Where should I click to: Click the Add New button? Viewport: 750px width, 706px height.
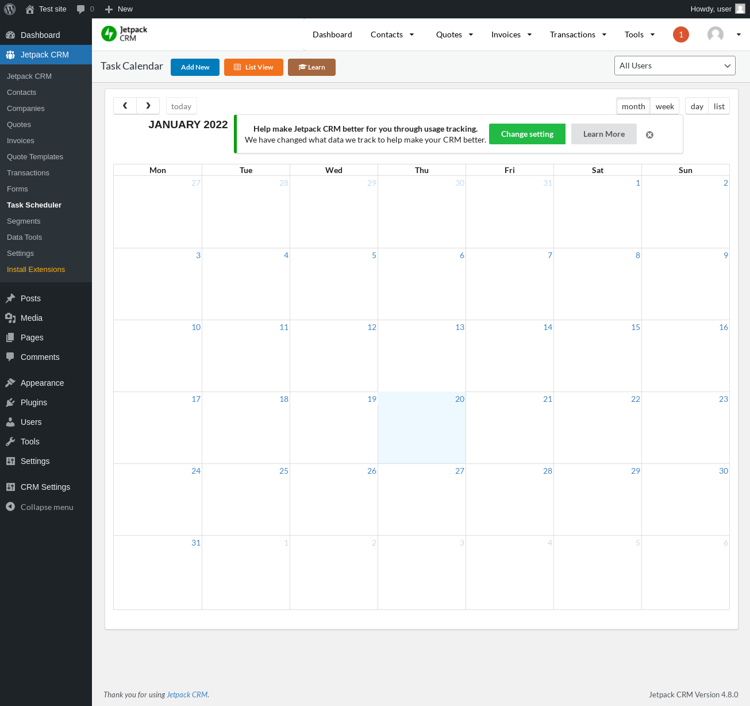click(195, 67)
